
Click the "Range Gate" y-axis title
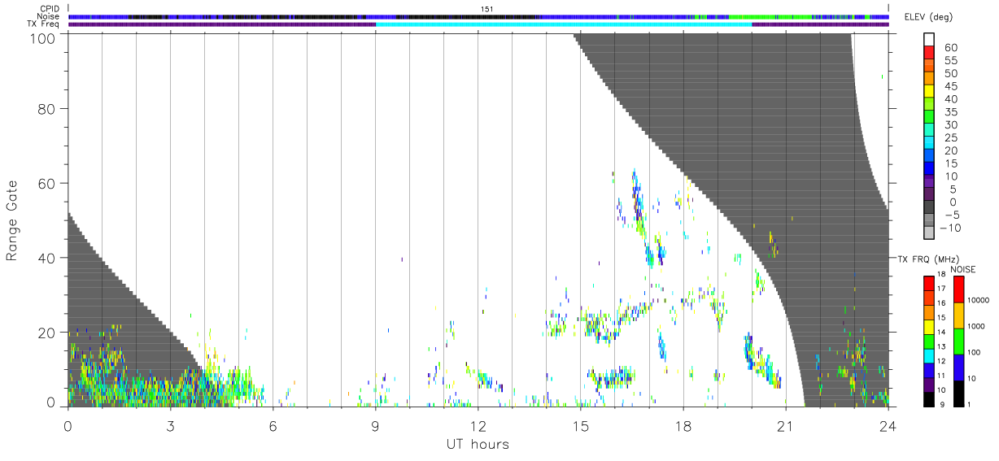pyautogui.click(x=12, y=220)
